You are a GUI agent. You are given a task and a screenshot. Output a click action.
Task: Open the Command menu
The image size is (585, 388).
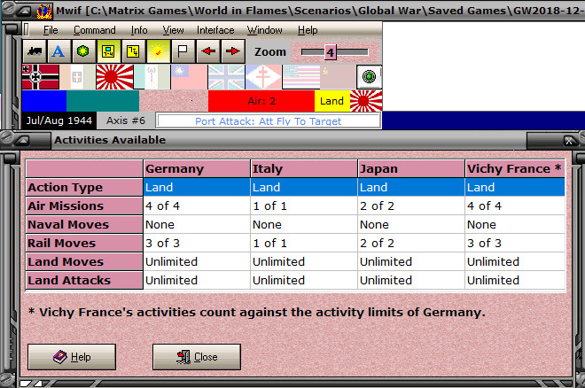[x=94, y=30]
